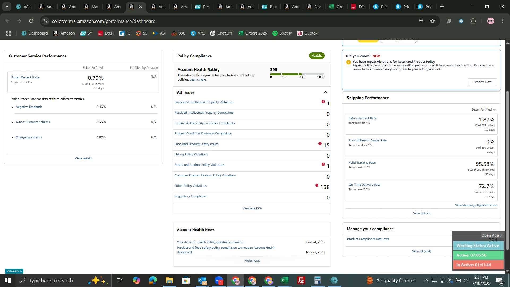The image size is (510, 287).
Task: Click the alert icon beside Other Policy Violations
Action: [x=317, y=185]
